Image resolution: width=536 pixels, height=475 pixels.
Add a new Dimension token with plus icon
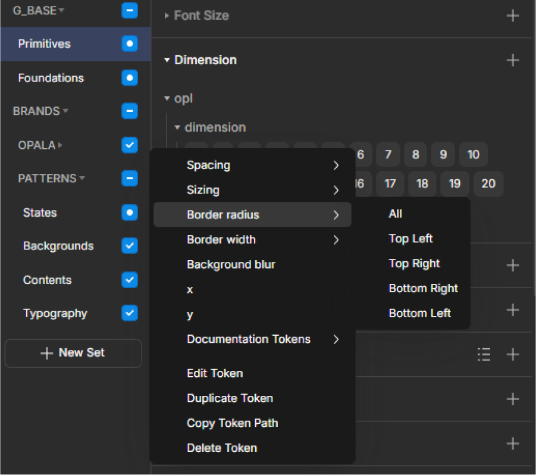(512, 60)
